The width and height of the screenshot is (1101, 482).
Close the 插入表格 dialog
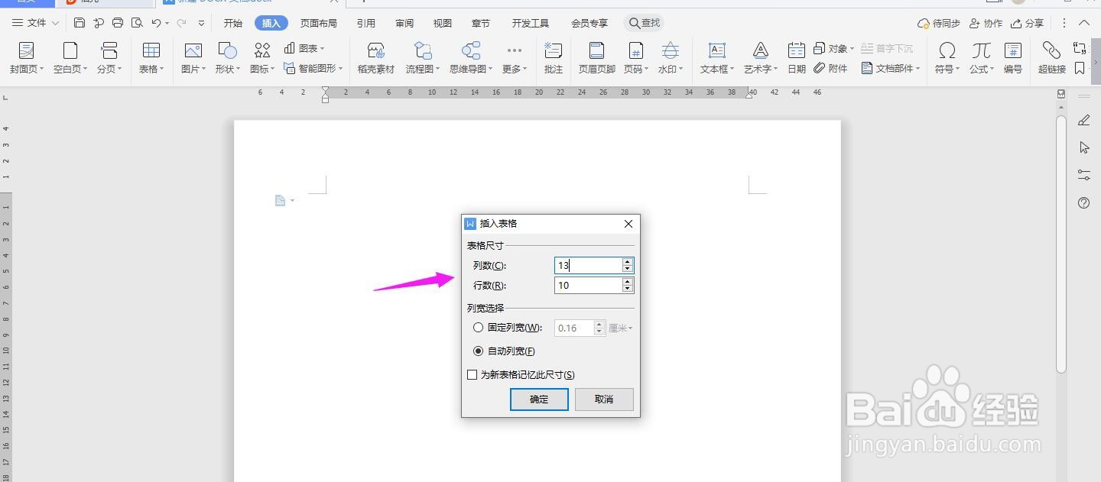point(628,224)
